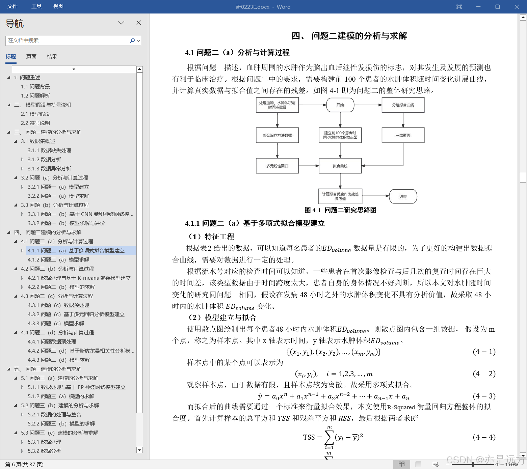Screen dimensions: 527x469
Task: Collapse the 三、问题一建模的分析与求解 heading
Action: pyautogui.click(x=9, y=132)
